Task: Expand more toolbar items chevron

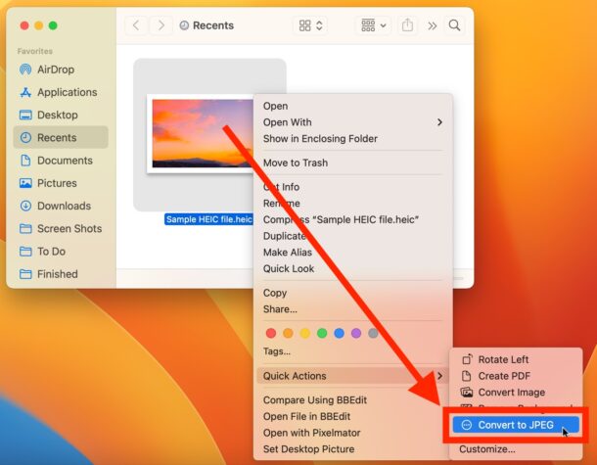Action: (433, 25)
